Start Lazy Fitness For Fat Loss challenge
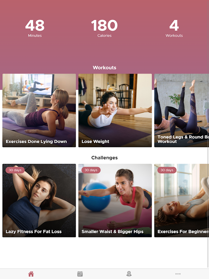Image resolution: width=209 pixels, height=279 pixels. pos(39,201)
